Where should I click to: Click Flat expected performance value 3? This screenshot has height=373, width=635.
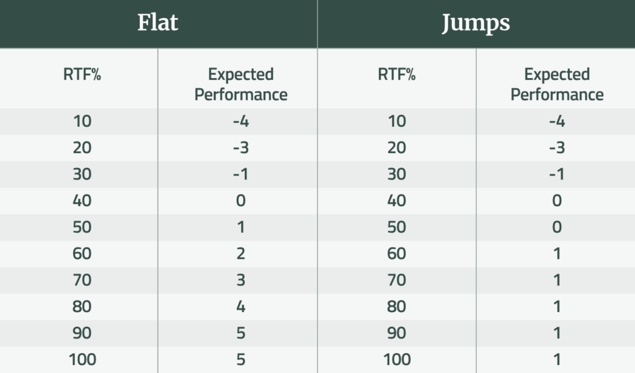241,280
